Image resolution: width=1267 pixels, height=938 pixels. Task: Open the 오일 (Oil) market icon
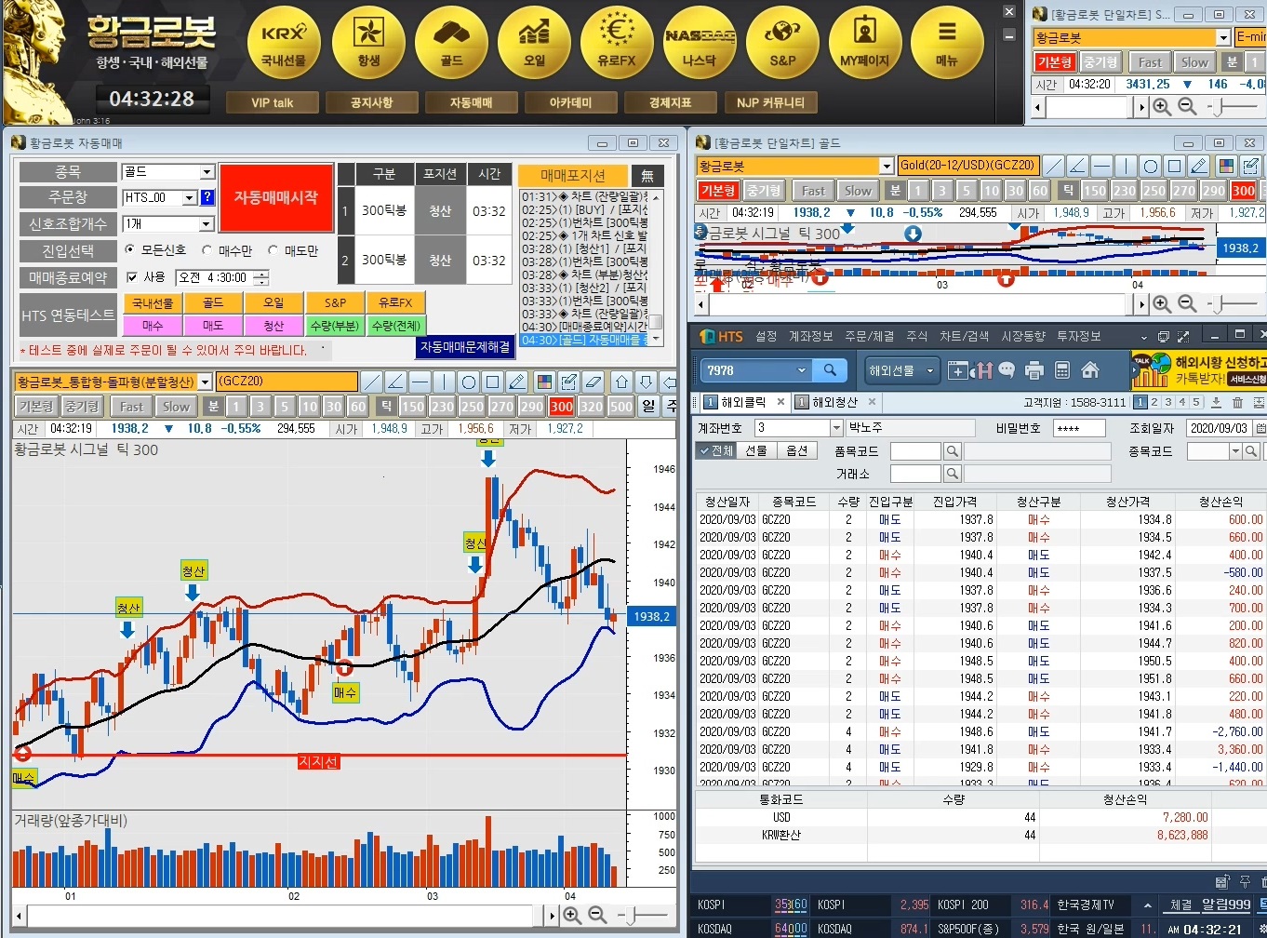[x=534, y=42]
